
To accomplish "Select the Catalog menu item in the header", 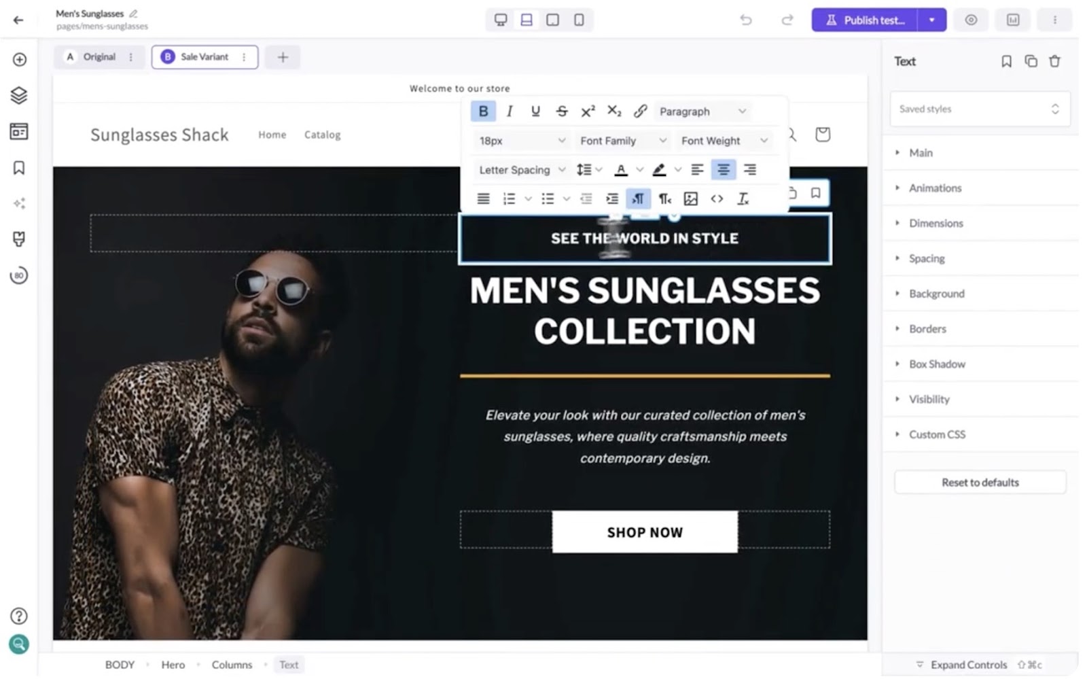I will tap(322, 135).
